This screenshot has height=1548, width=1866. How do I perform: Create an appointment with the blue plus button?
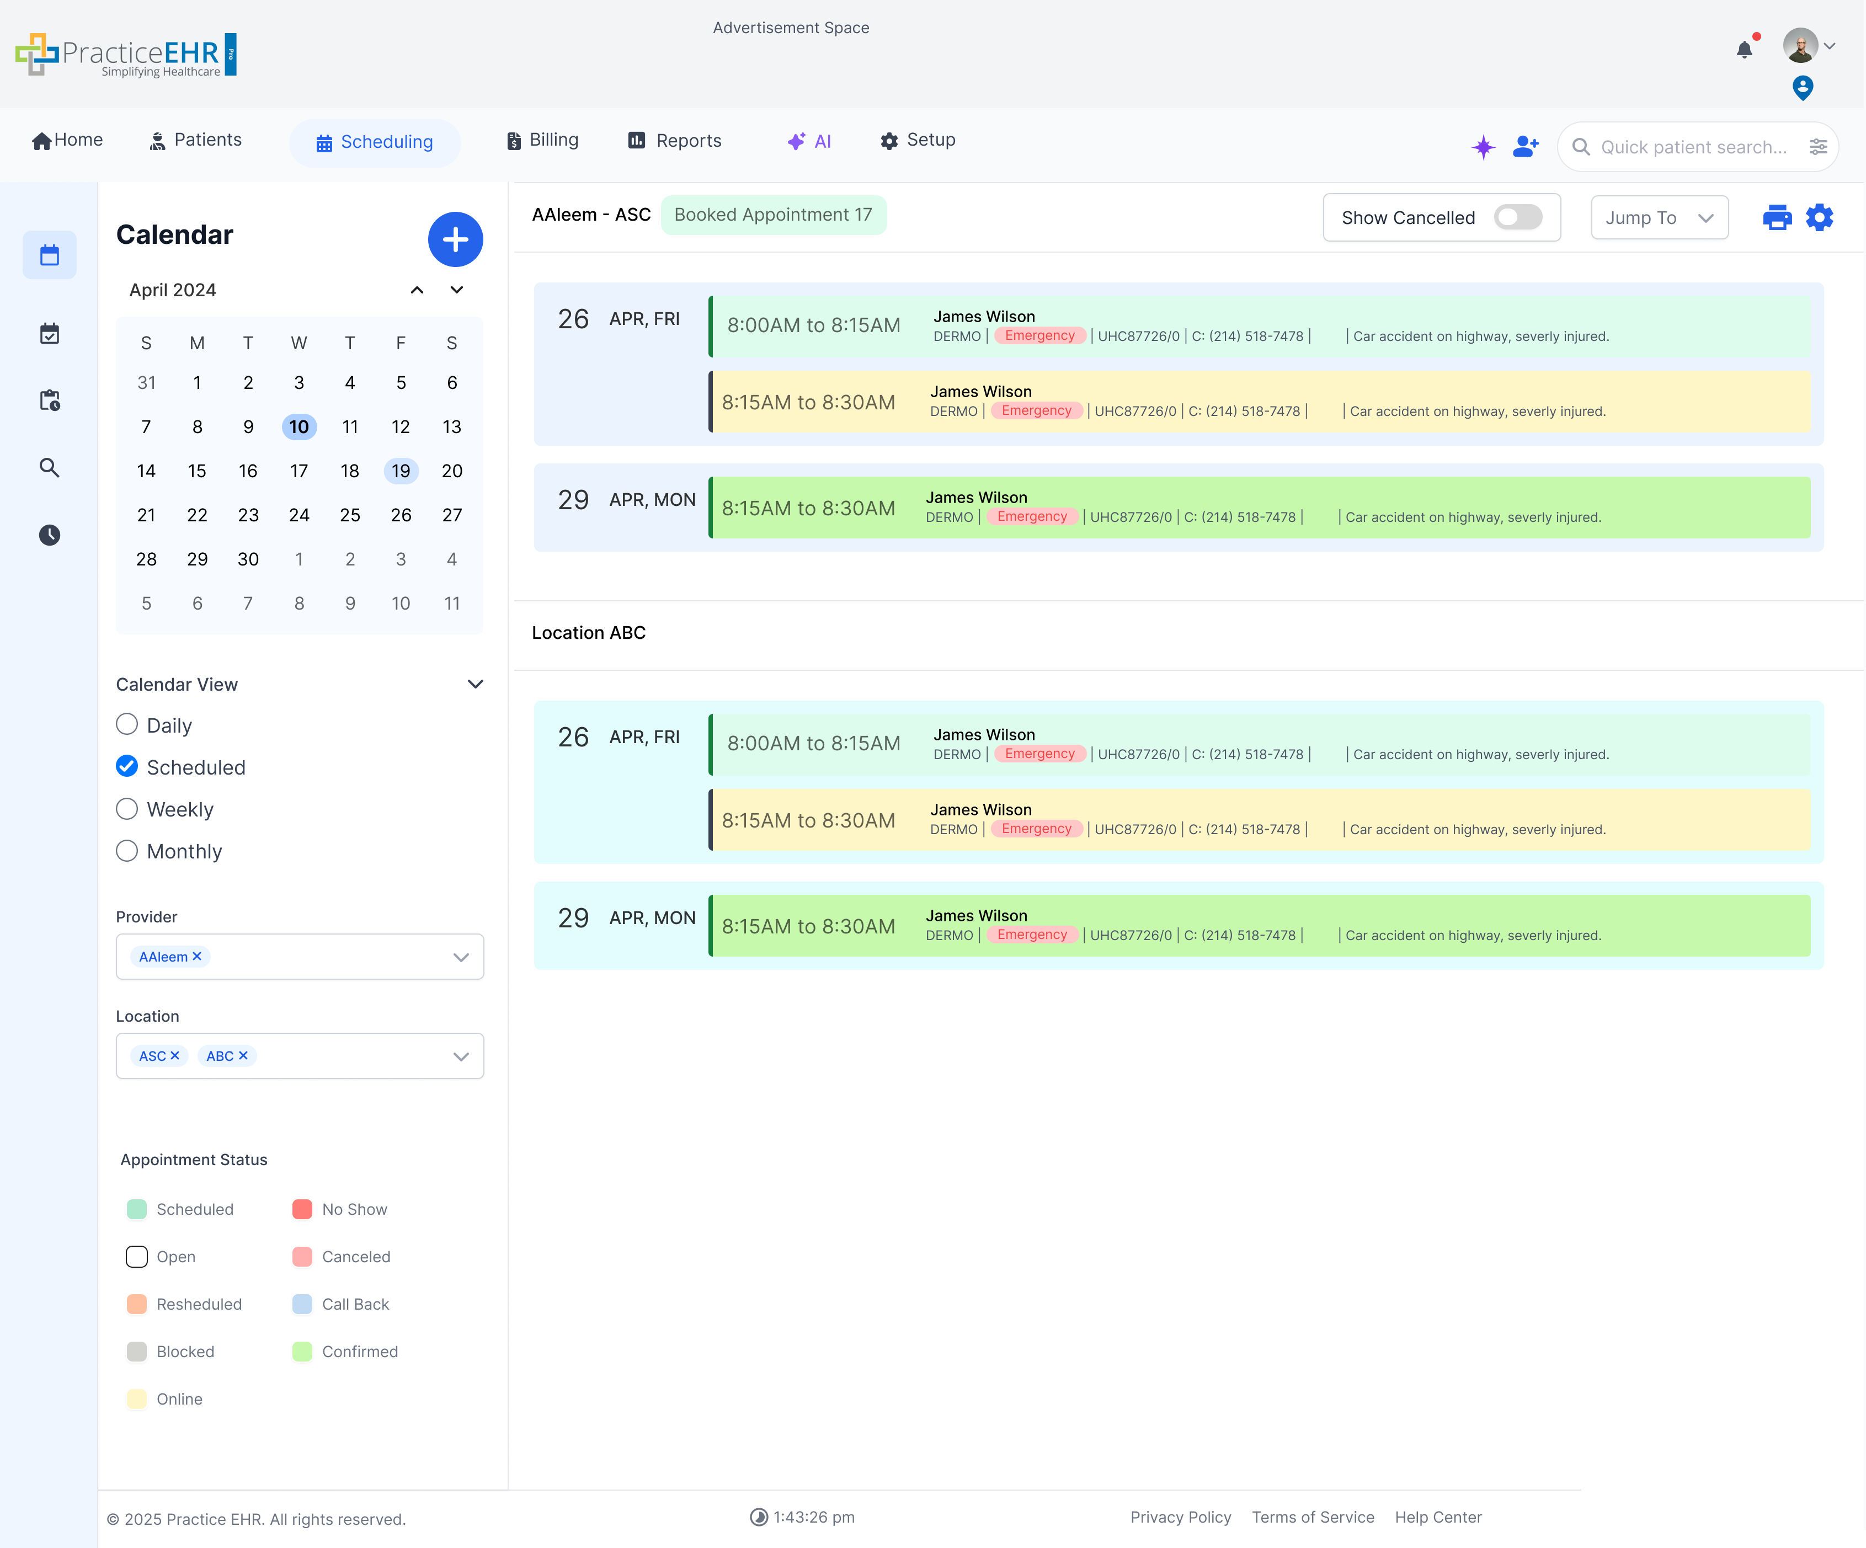pyautogui.click(x=456, y=239)
